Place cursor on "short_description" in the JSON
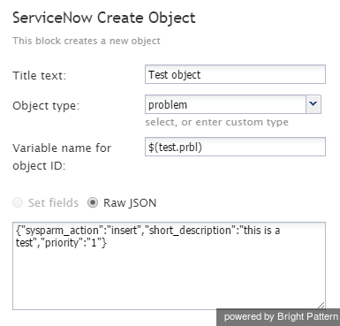 191,231
